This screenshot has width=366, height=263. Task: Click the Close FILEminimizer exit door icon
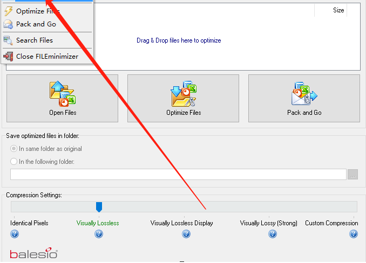coord(9,57)
